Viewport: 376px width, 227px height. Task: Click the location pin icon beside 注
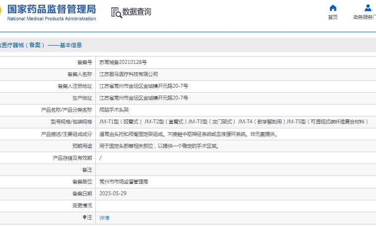point(84,217)
